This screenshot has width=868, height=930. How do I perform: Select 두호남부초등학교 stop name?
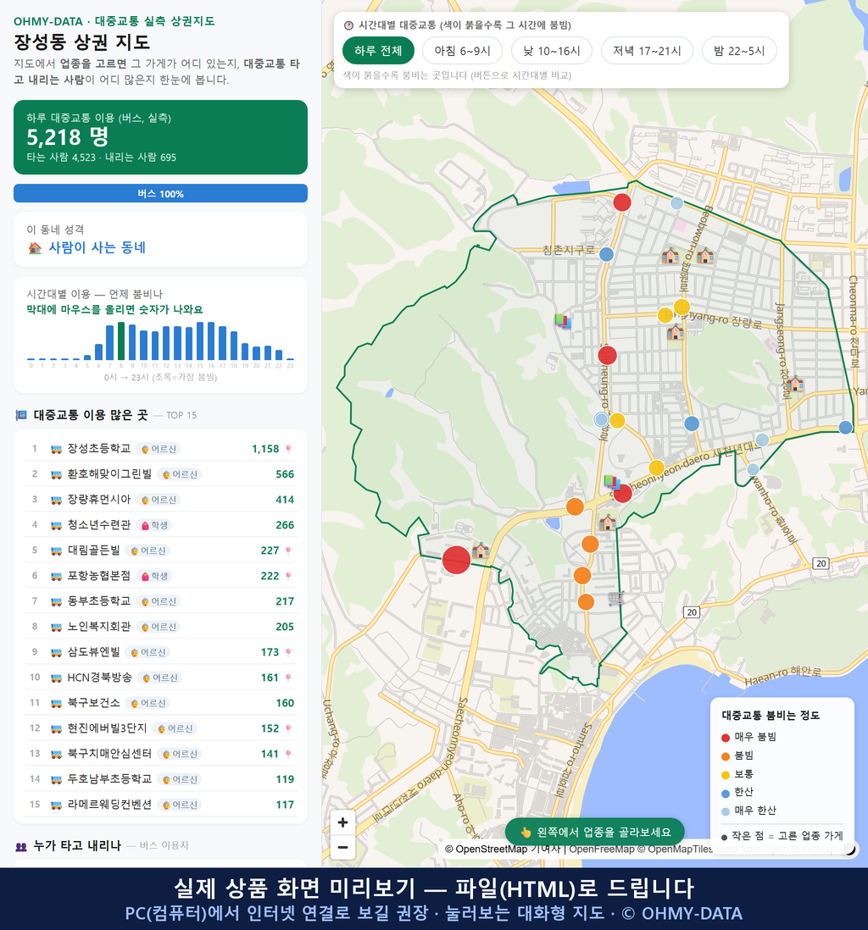(x=109, y=778)
